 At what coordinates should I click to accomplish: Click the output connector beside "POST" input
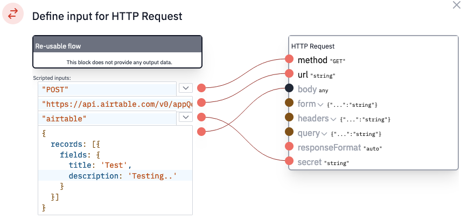pyautogui.click(x=201, y=88)
